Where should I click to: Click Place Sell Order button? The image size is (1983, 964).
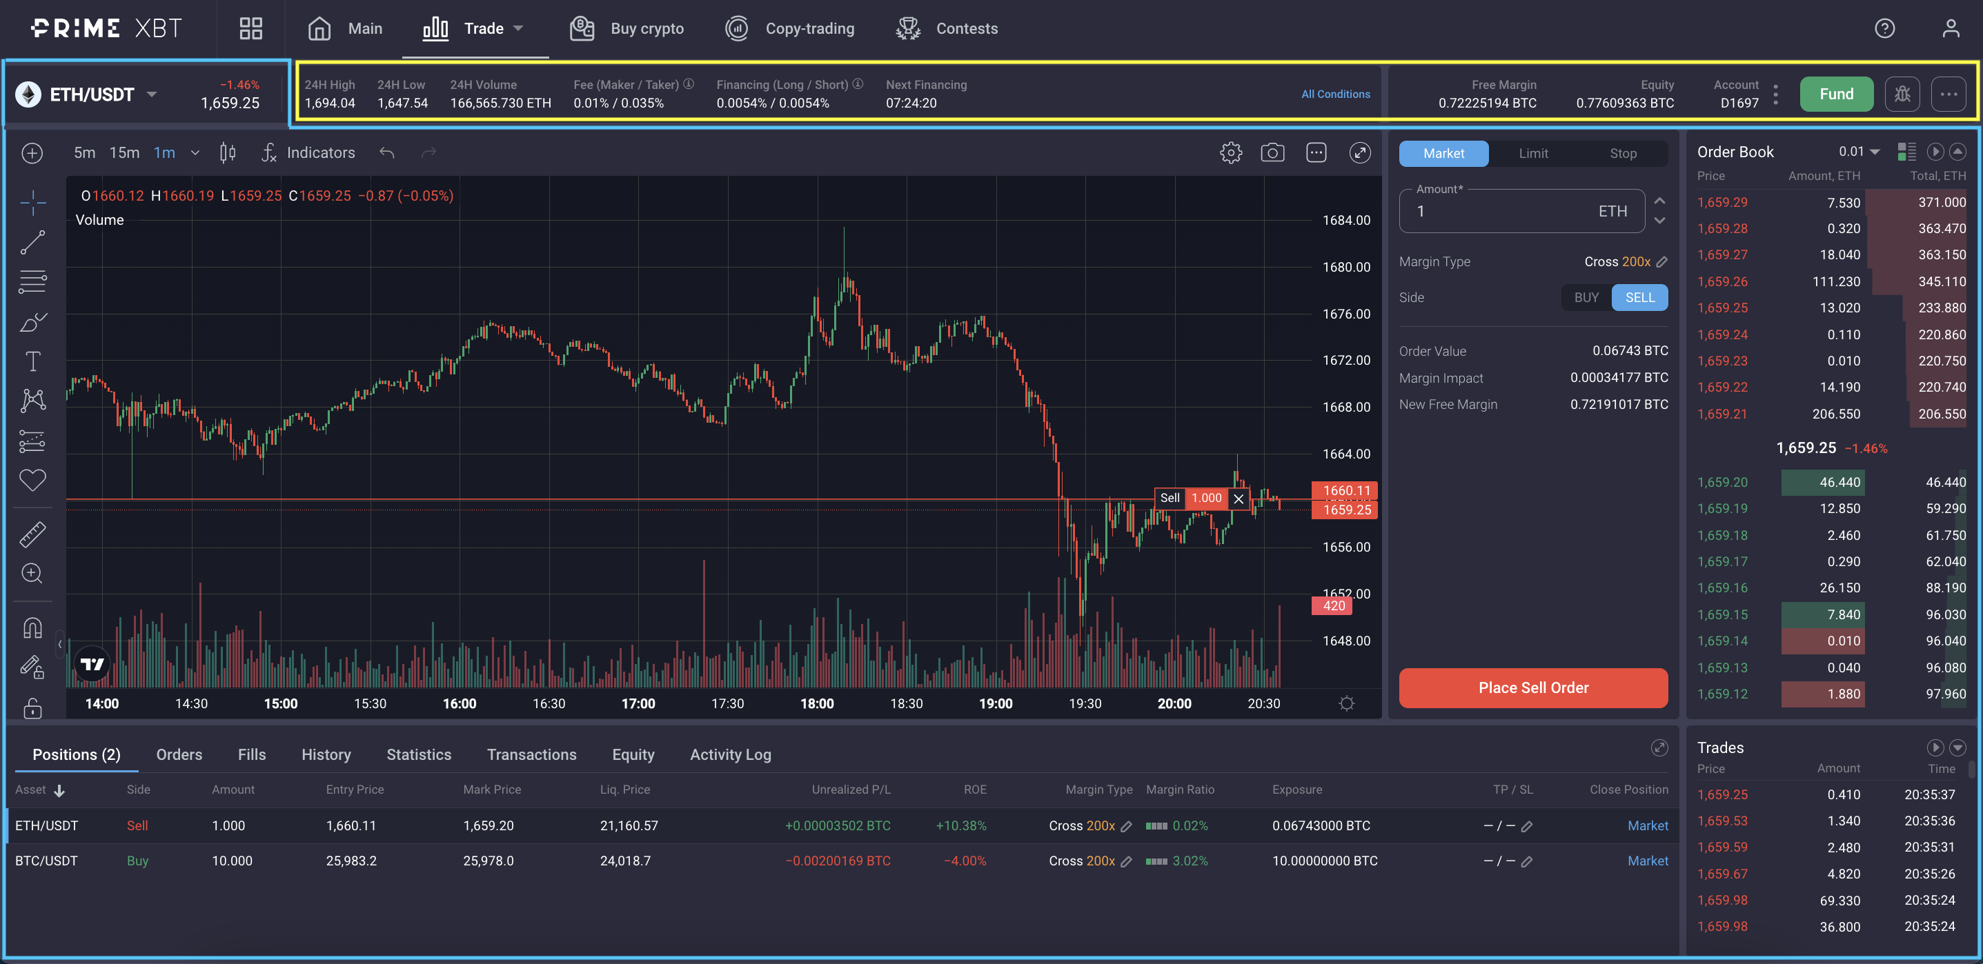click(x=1532, y=687)
